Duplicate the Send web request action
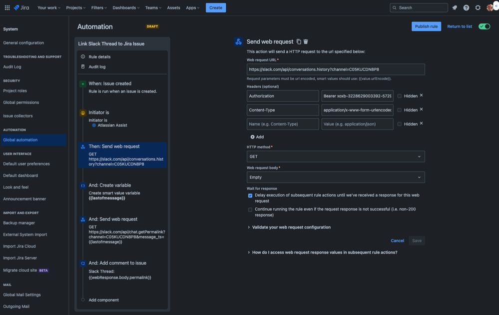Image resolution: width=499 pixels, height=315 pixels. [299, 41]
